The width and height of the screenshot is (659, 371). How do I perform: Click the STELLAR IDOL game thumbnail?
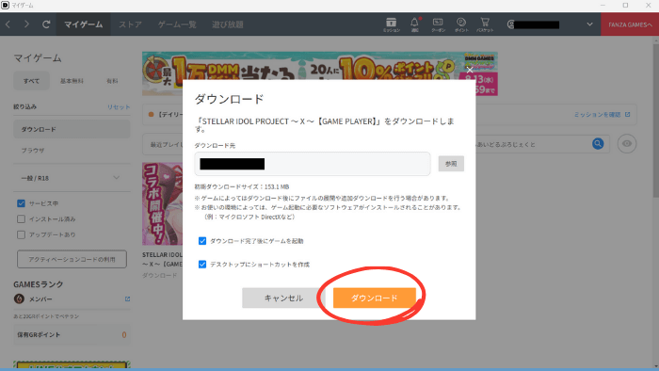tap(162, 203)
